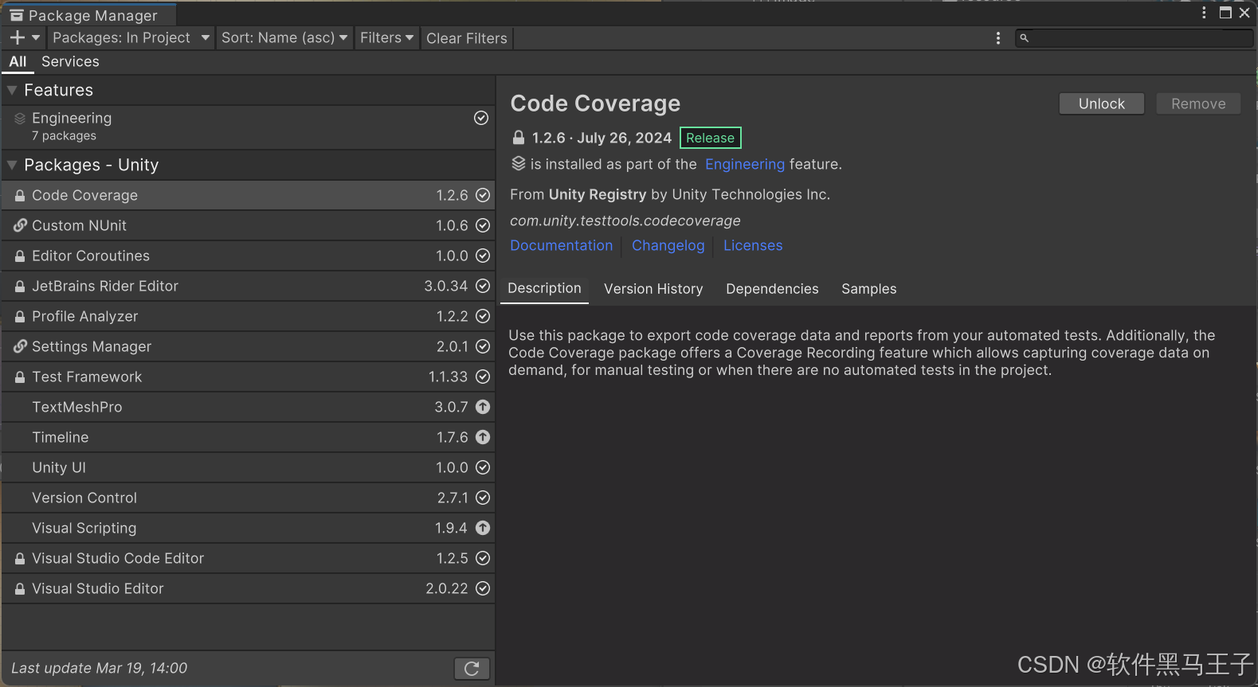Click the Last update Mar 19, 14:00 status text
The image size is (1258, 687).
(x=100, y=668)
